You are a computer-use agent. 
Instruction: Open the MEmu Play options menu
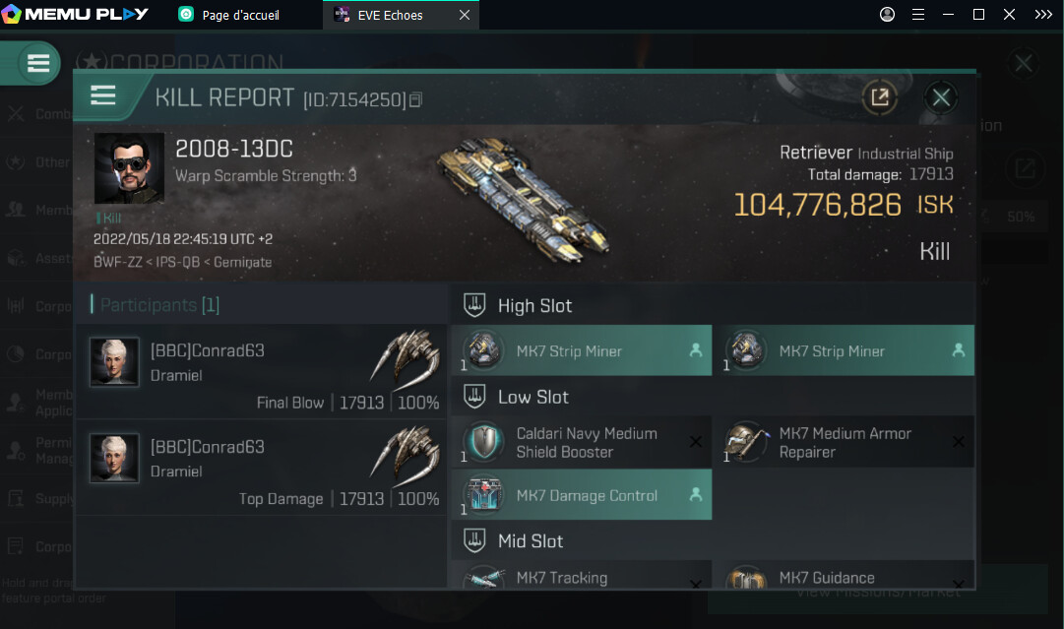(917, 15)
